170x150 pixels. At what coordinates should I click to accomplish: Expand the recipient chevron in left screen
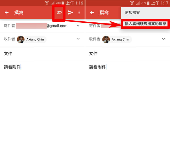point(78,39)
